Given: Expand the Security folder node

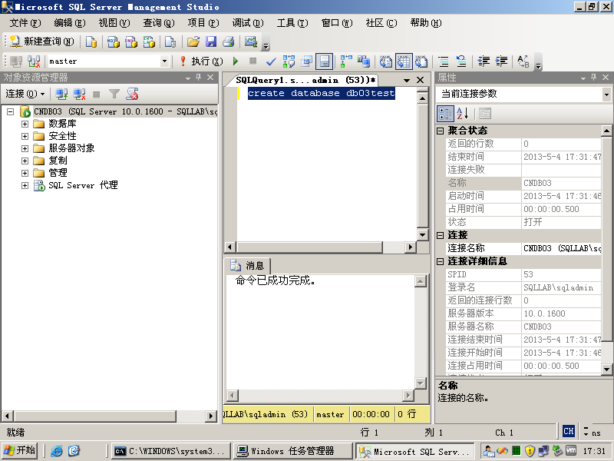Looking at the screenshot, I should (25, 137).
